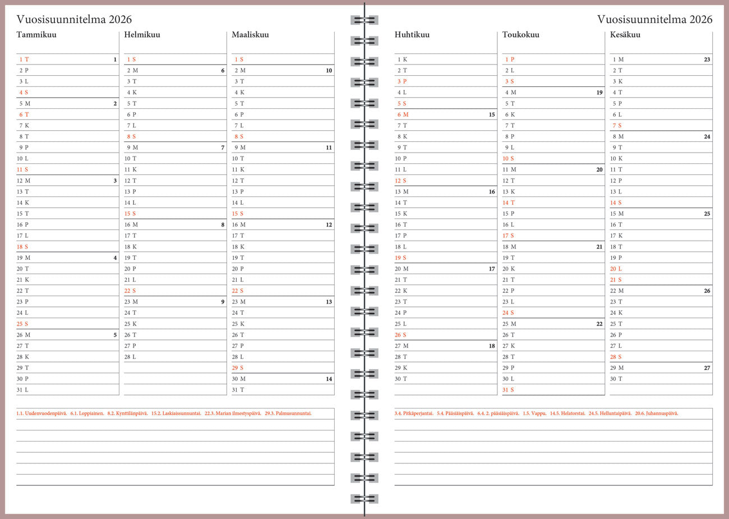Click holiday note '14.5. Helatorstai.'
729x519 pixels.
(567, 414)
